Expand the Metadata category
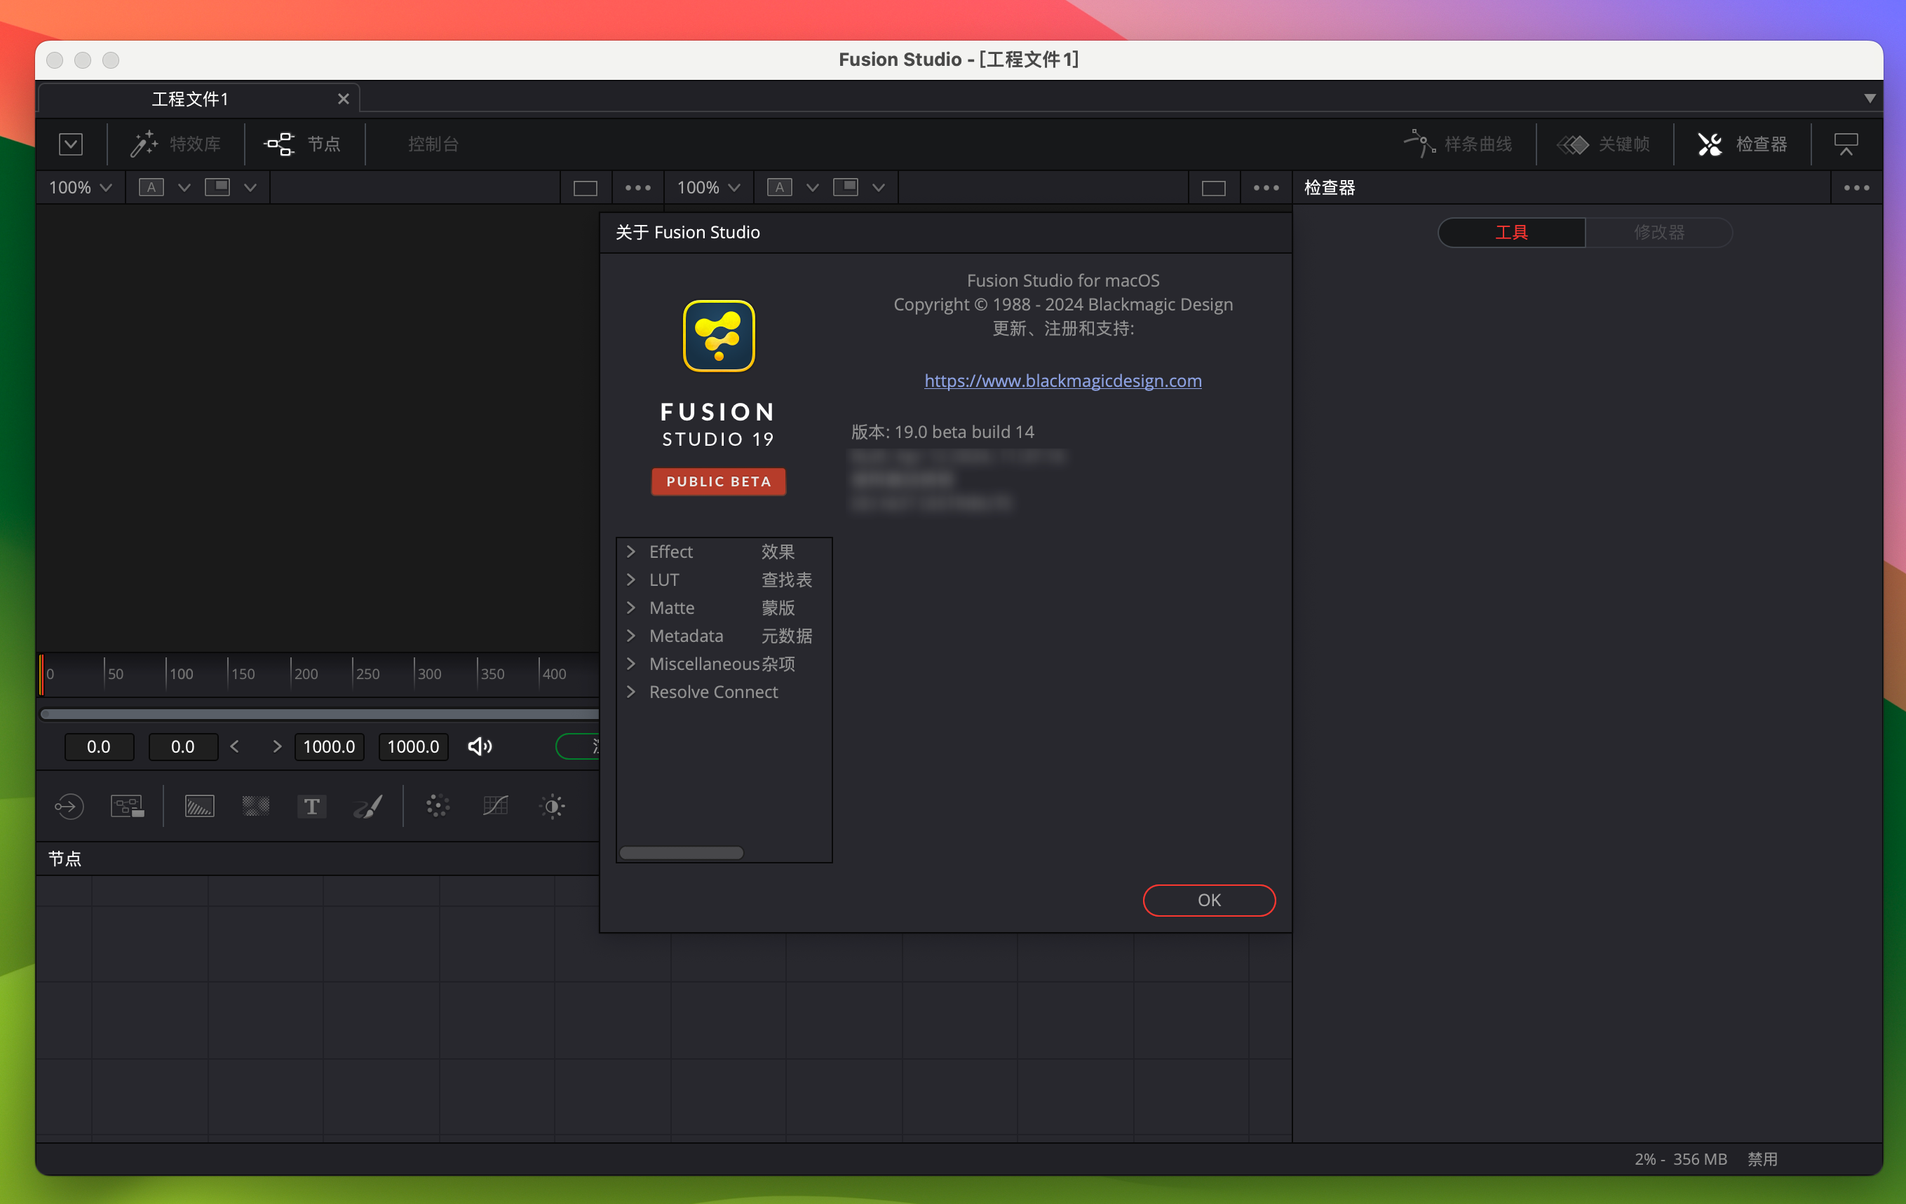Viewport: 1906px width, 1204px height. coord(631,635)
